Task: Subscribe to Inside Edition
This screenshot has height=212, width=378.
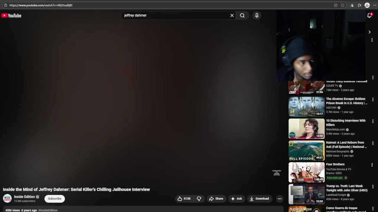Action: pos(55,199)
